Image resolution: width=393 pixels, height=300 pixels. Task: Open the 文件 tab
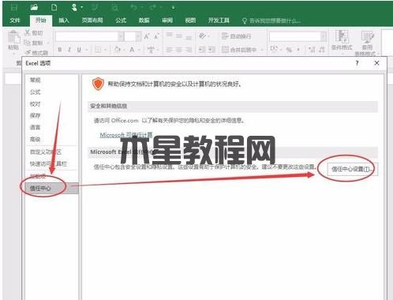tap(15, 21)
